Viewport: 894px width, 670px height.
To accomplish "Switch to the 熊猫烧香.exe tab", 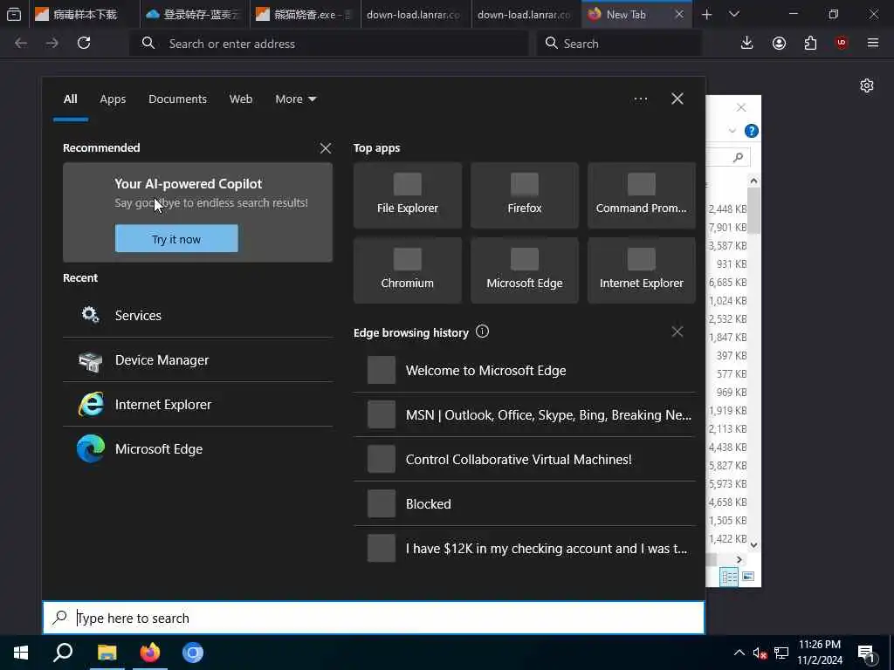I will 305,14.
